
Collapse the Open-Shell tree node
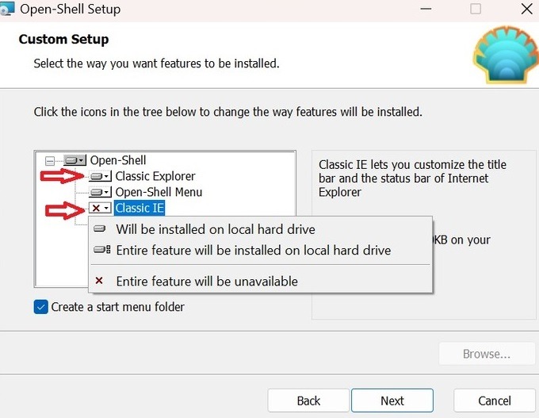point(51,160)
